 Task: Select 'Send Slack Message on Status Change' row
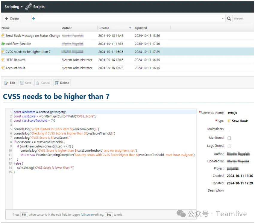coord(127,35)
